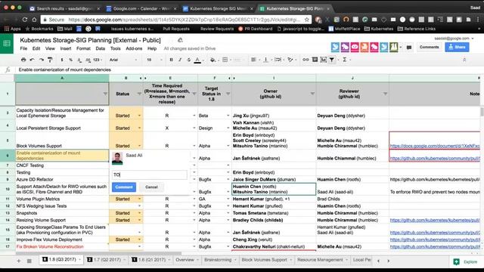484x272 pixels.
Task: Open the all sheets list icon
Action: click(29, 261)
